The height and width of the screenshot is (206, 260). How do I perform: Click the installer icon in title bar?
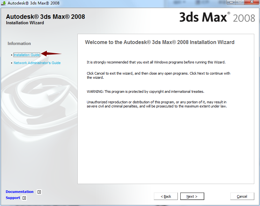tap(3, 3)
